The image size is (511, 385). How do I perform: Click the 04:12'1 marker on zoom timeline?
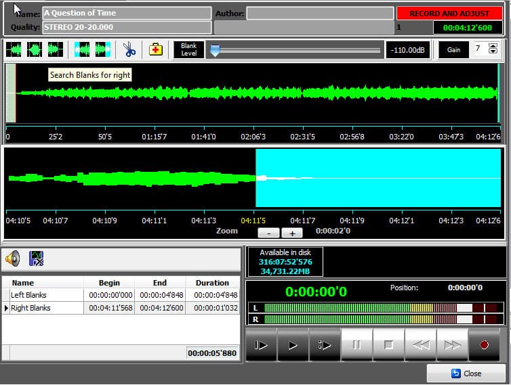point(401,221)
